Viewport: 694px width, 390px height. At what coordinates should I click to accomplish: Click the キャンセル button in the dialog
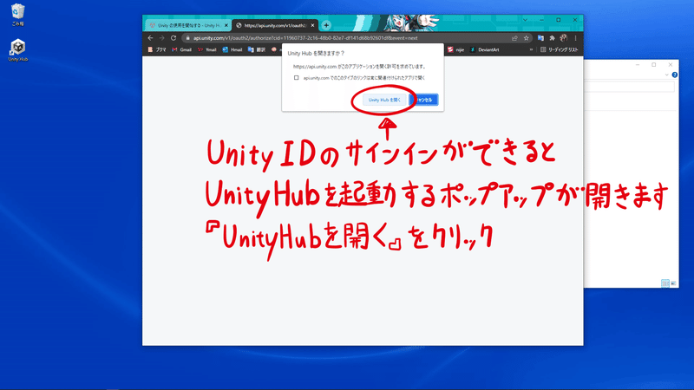click(x=424, y=100)
